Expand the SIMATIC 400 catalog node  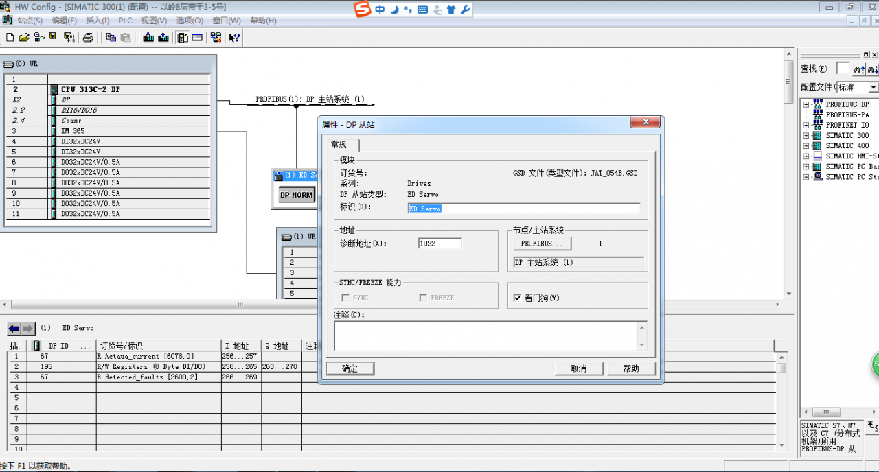coord(806,146)
